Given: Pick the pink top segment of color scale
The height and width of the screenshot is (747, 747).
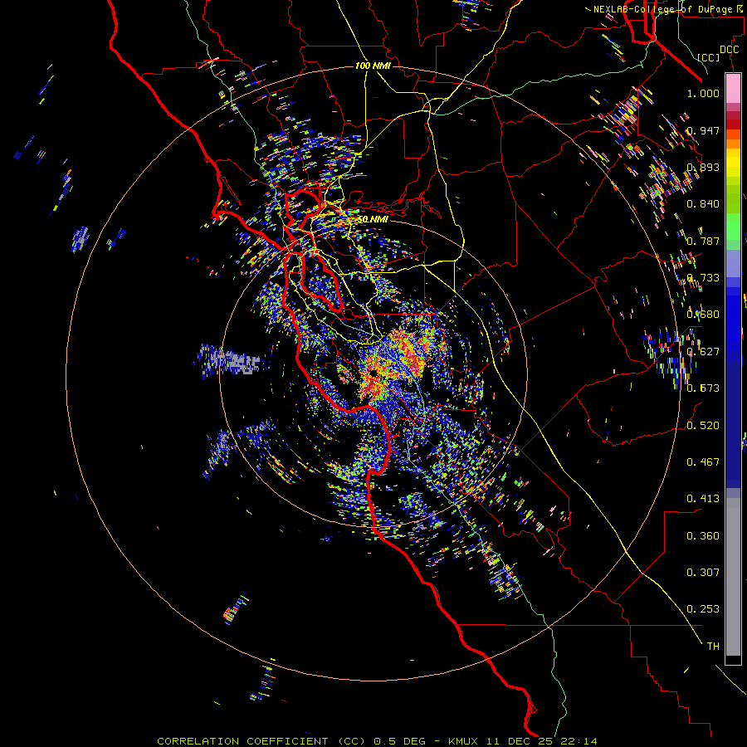Looking at the screenshot, I should point(733,88).
